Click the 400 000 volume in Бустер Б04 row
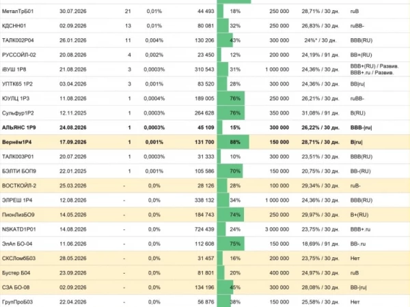 [279, 273]
